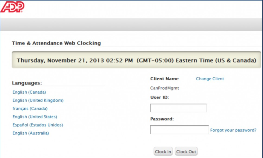Select English (United States) language

pos(35,117)
